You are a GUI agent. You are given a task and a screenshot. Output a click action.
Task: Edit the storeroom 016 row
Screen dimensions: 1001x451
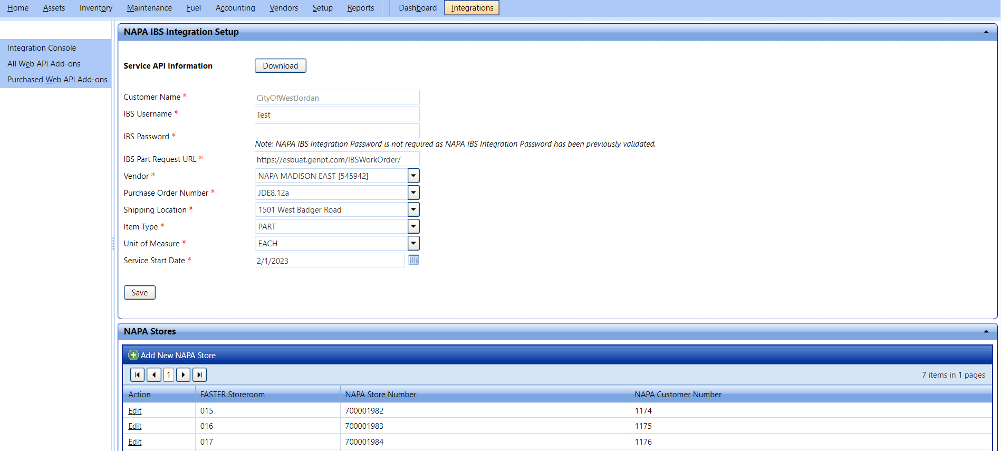pyautogui.click(x=135, y=426)
